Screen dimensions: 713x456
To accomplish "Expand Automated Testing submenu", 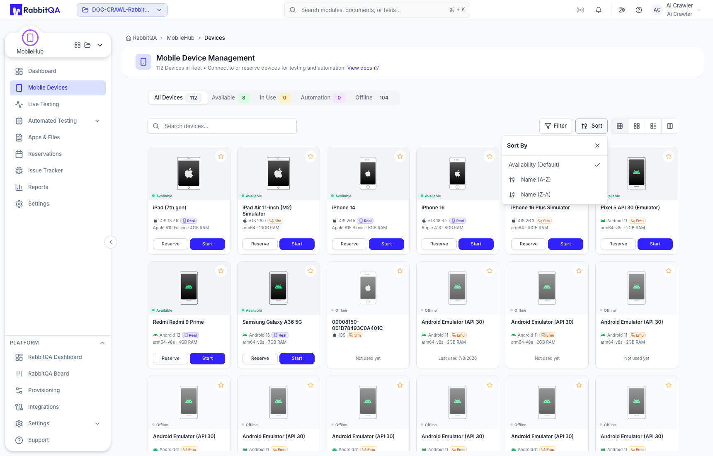I will click(x=97, y=121).
